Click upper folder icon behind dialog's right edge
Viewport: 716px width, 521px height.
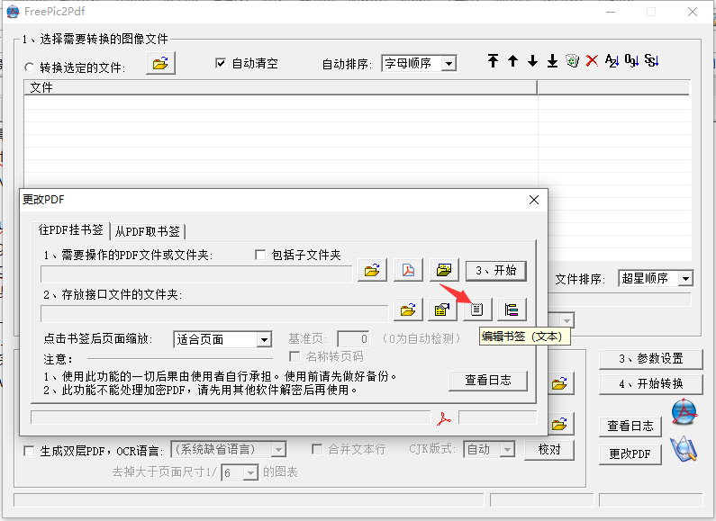(560, 383)
